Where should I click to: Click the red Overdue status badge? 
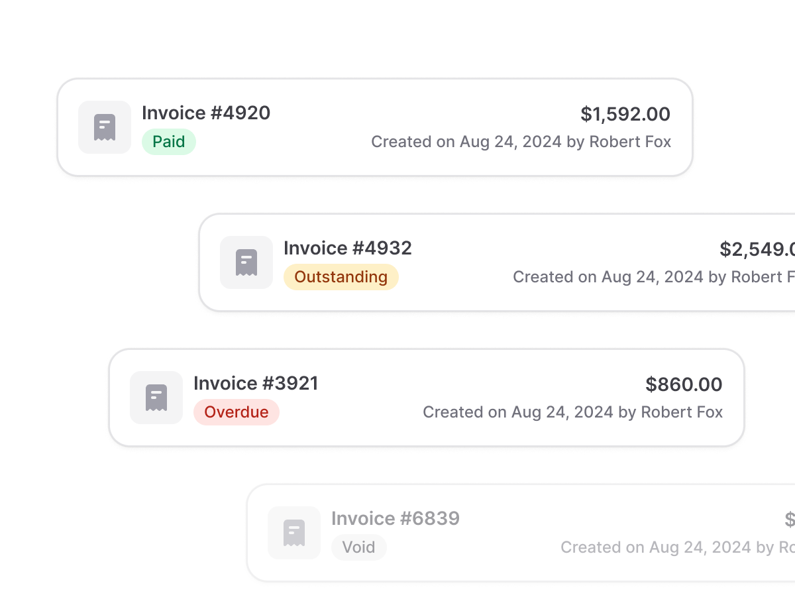click(237, 412)
